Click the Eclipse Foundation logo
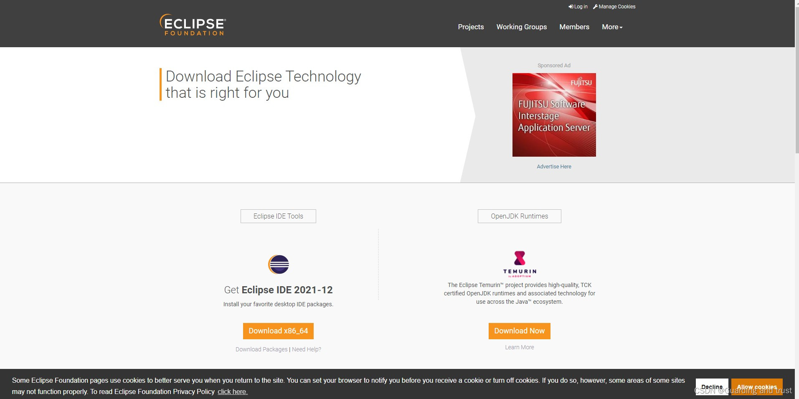 (x=193, y=25)
